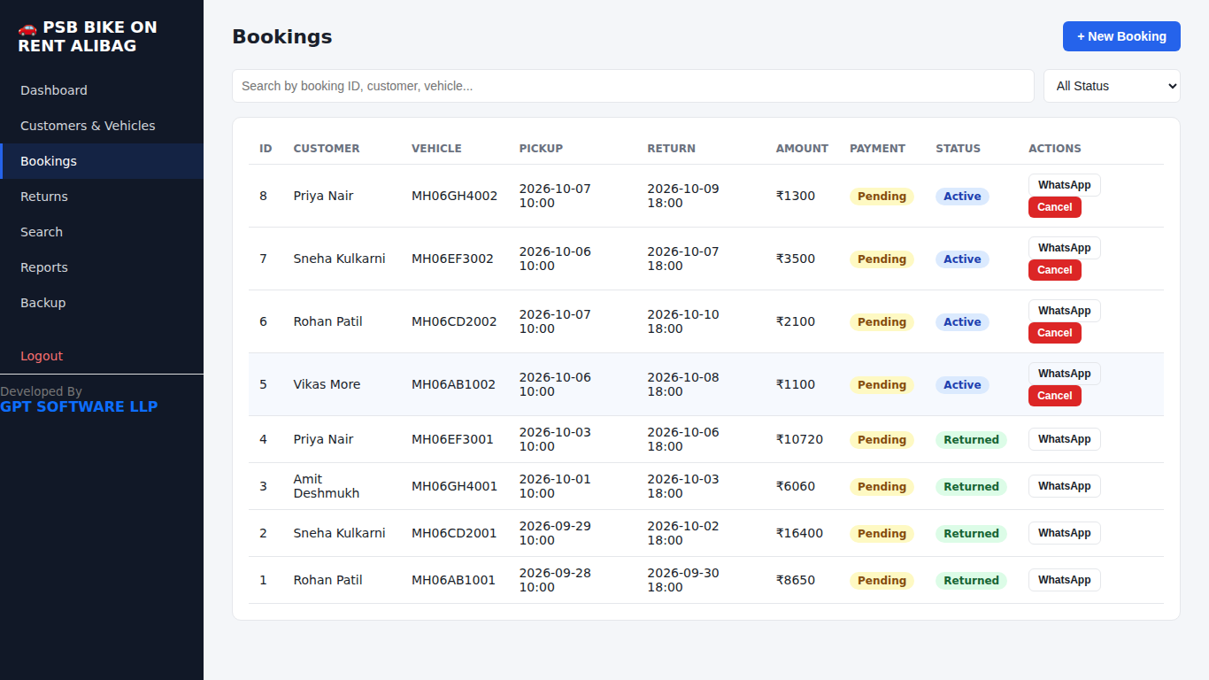The image size is (1209, 680).
Task: Focus the booking search field
Action: [633, 86]
